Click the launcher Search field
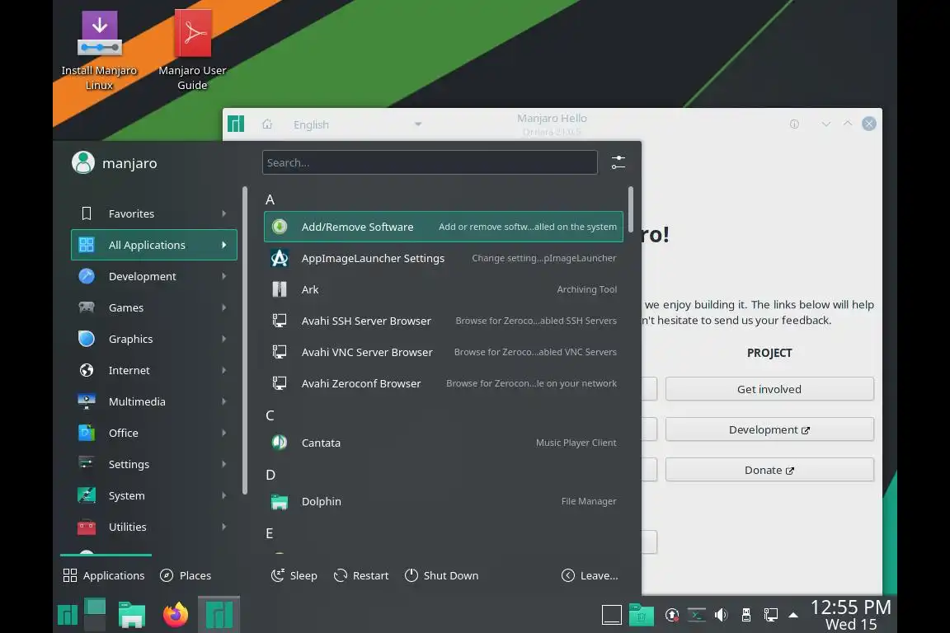Screen dimensions: 950x633 (430, 162)
